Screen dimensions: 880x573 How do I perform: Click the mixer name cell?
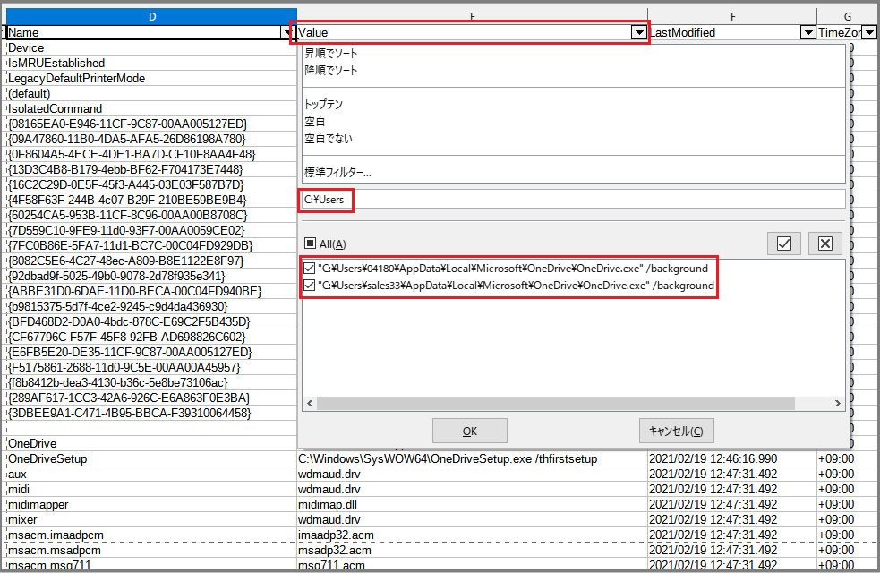pyautogui.click(x=151, y=519)
